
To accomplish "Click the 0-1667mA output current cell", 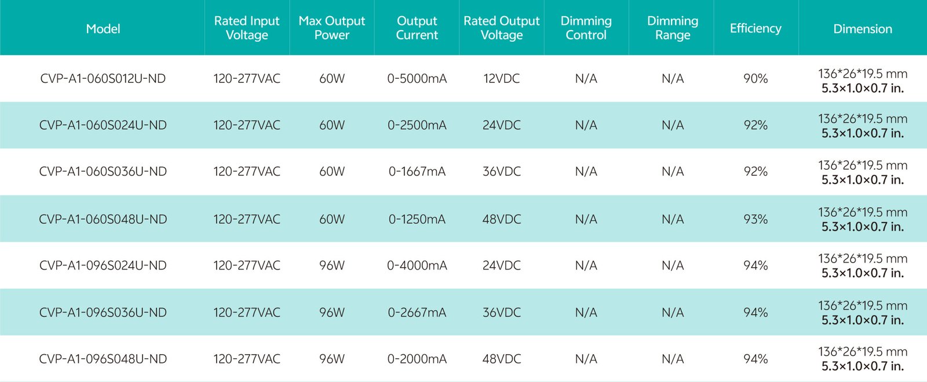I will click(x=417, y=172).
